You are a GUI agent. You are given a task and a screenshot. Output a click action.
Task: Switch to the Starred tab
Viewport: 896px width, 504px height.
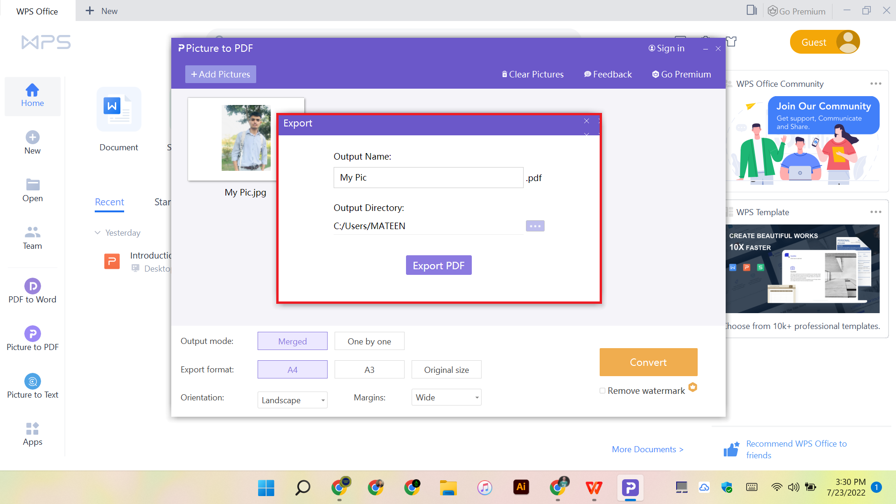tap(163, 202)
